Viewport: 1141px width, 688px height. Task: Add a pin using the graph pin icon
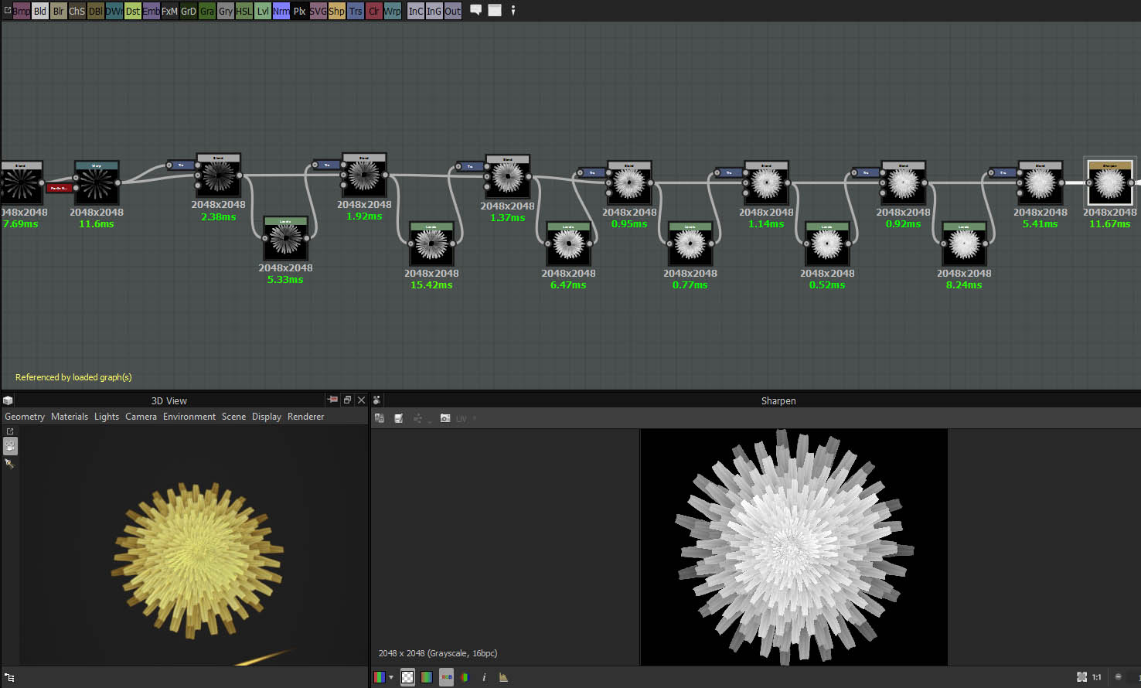point(513,10)
